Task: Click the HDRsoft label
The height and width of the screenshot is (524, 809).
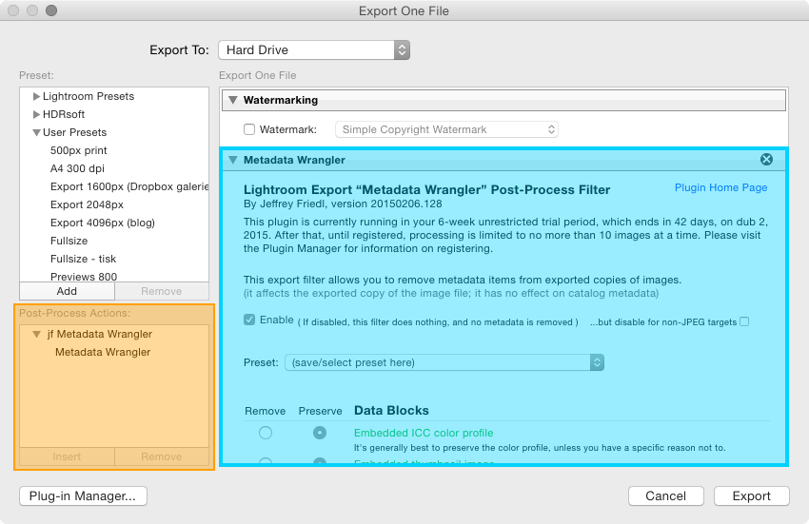Action: point(64,114)
